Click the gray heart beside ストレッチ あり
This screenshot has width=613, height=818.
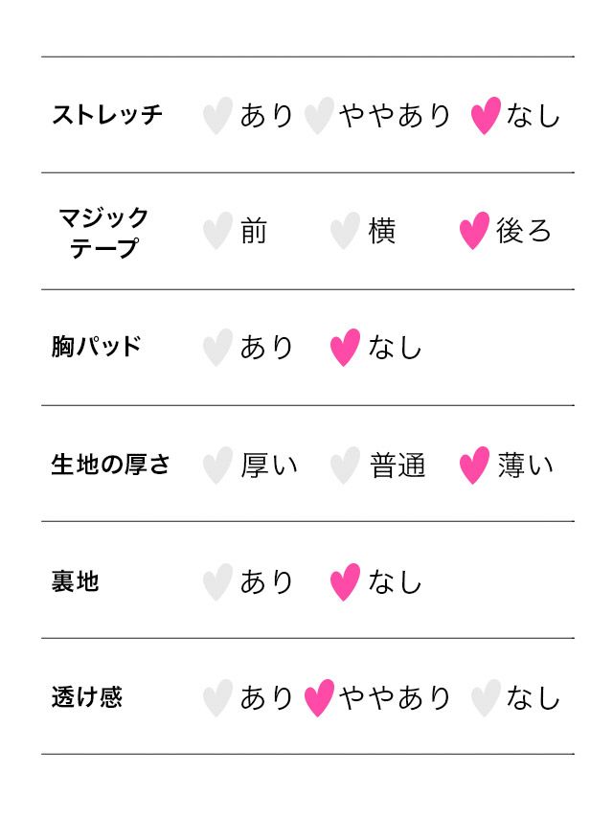(217, 116)
